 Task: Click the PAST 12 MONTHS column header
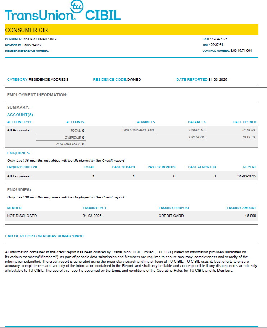(161, 167)
